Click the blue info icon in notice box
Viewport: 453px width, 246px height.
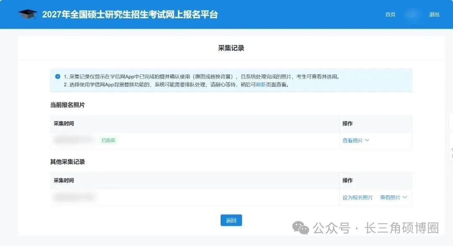click(x=57, y=76)
